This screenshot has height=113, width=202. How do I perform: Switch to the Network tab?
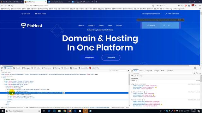[65, 68]
